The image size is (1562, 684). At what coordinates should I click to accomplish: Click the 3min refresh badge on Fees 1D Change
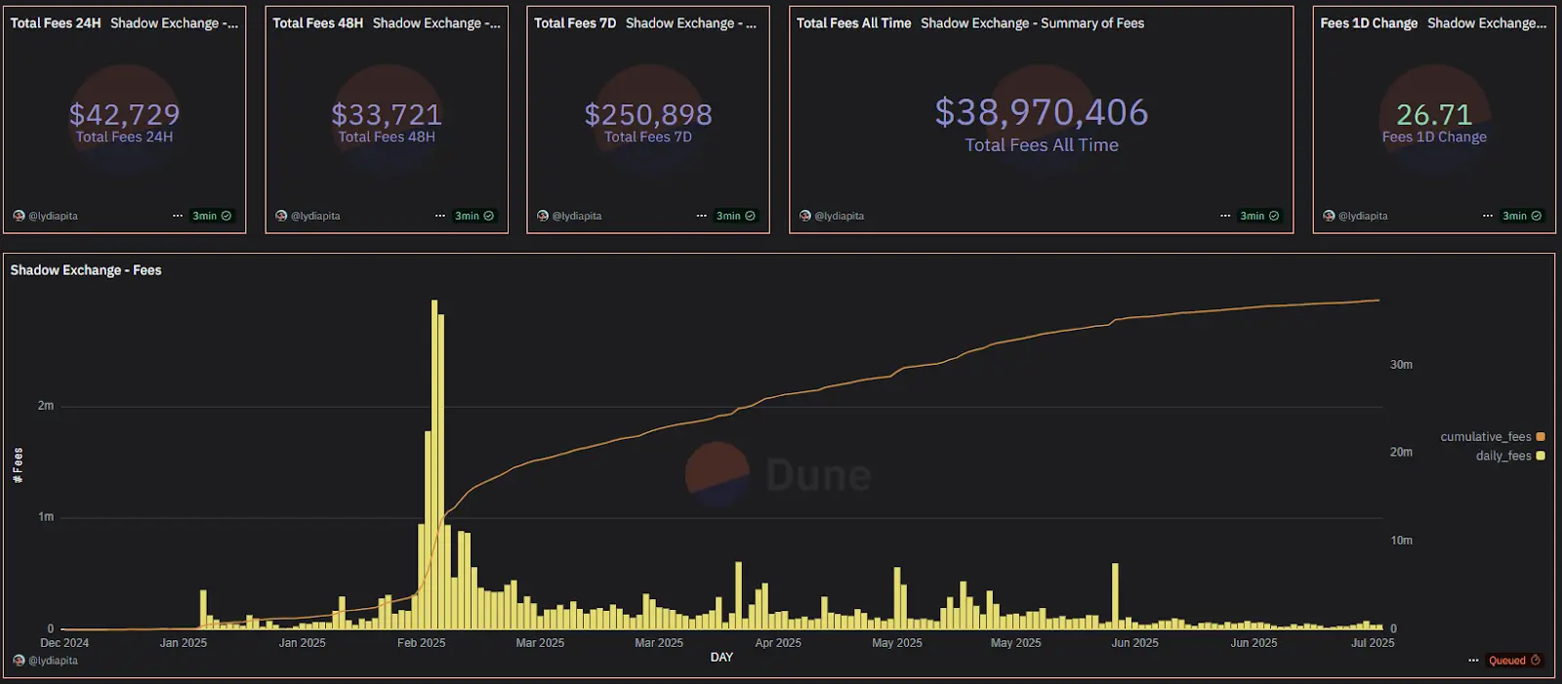pyautogui.click(x=1522, y=216)
